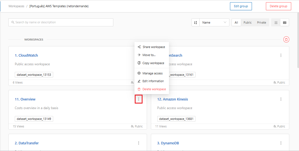The height and width of the screenshot is (151, 299).
Task: Switch to the grid view layout icon
Action: point(285,23)
